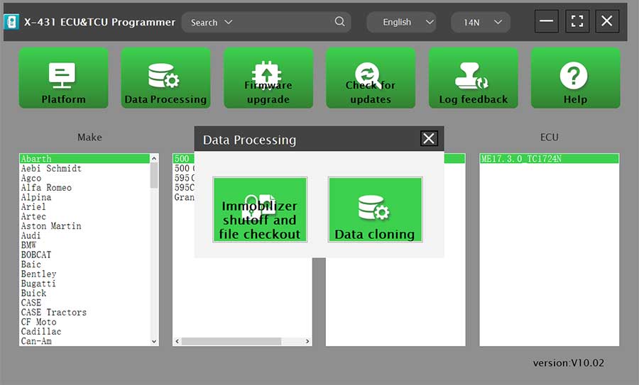Toggle fullscreen for the programmer window
Viewport: 639px width, 385px height.
click(577, 21)
